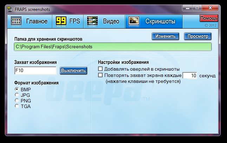227x143 pixels.
Task: Click the screenshot folder path field
Action: (x=113, y=47)
